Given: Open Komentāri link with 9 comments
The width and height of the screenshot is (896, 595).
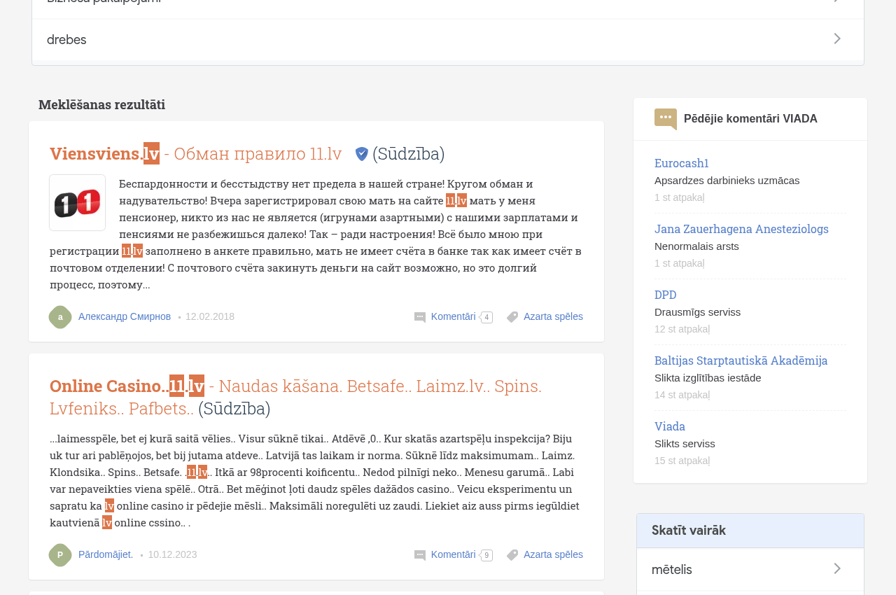Looking at the screenshot, I should tap(454, 554).
